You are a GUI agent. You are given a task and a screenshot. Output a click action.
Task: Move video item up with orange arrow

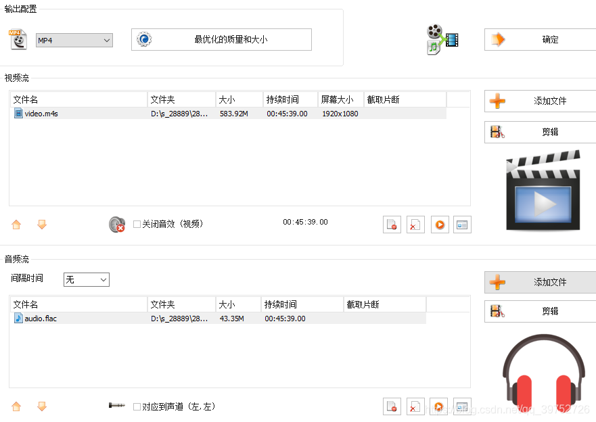pyautogui.click(x=16, y=225)
